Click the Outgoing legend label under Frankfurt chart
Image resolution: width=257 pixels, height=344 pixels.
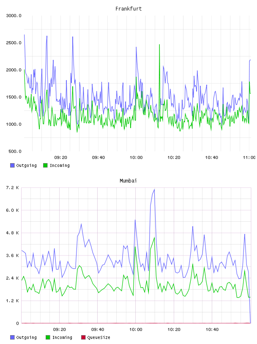tap(26, 165)
